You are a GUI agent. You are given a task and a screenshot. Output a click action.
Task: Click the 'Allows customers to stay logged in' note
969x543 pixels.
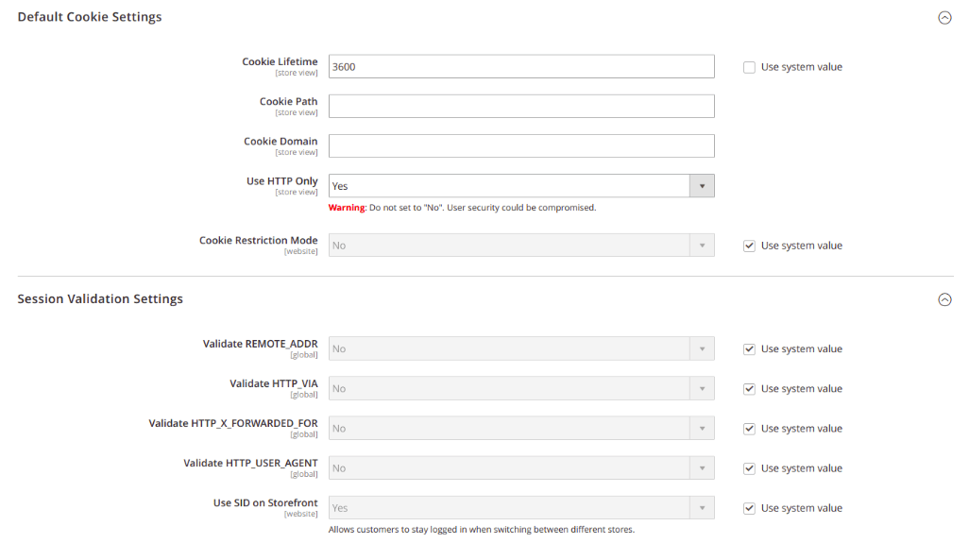coord(482,530)
